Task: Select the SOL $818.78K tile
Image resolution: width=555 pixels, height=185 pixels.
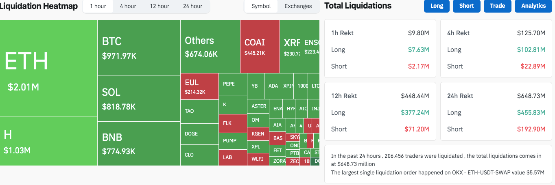Action: point(139,99)
